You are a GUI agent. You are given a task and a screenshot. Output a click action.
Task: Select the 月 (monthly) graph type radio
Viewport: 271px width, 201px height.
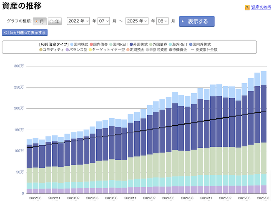click(x=37, y=21)
